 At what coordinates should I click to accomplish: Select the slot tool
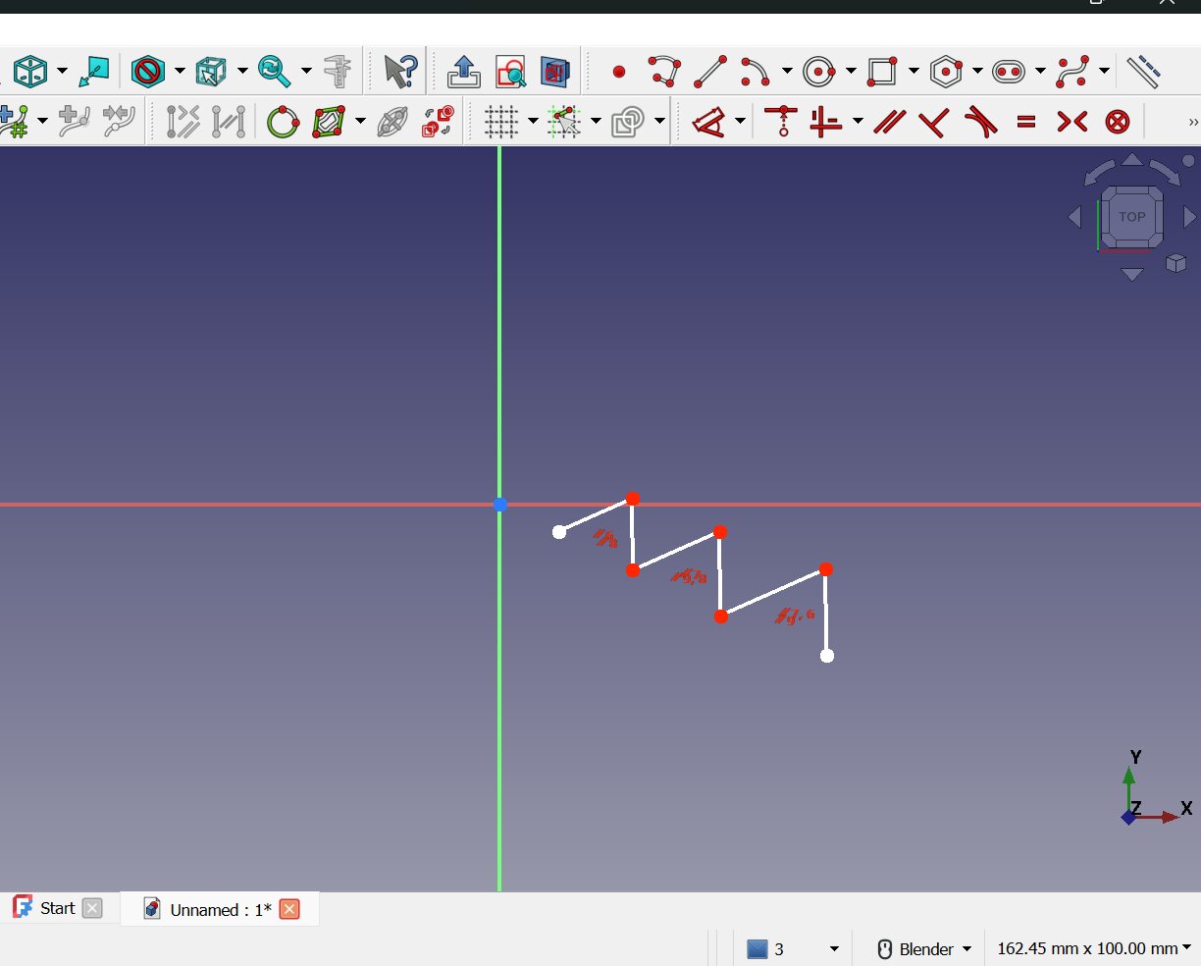[1009, 72]
